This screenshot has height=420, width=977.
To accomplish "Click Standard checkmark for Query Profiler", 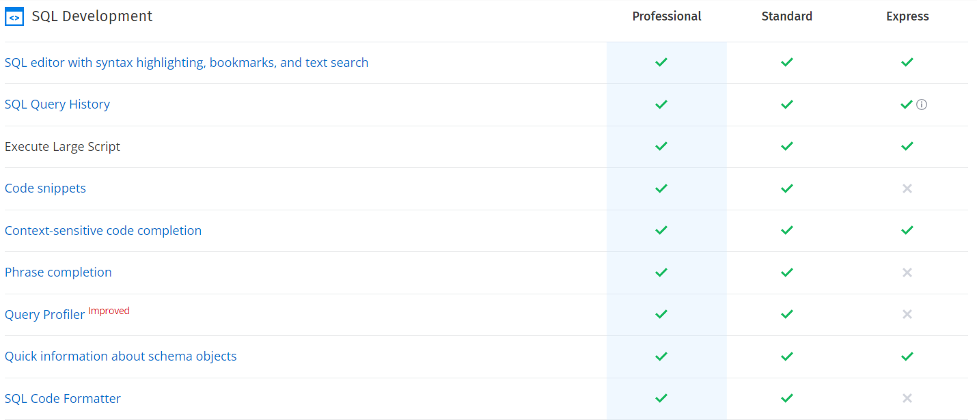I will (x=786, y=314).
